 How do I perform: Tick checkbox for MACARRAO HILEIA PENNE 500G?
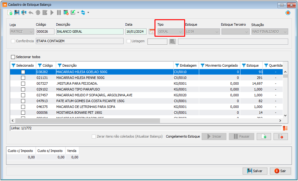pyautogui.click(x=23, y=78)
